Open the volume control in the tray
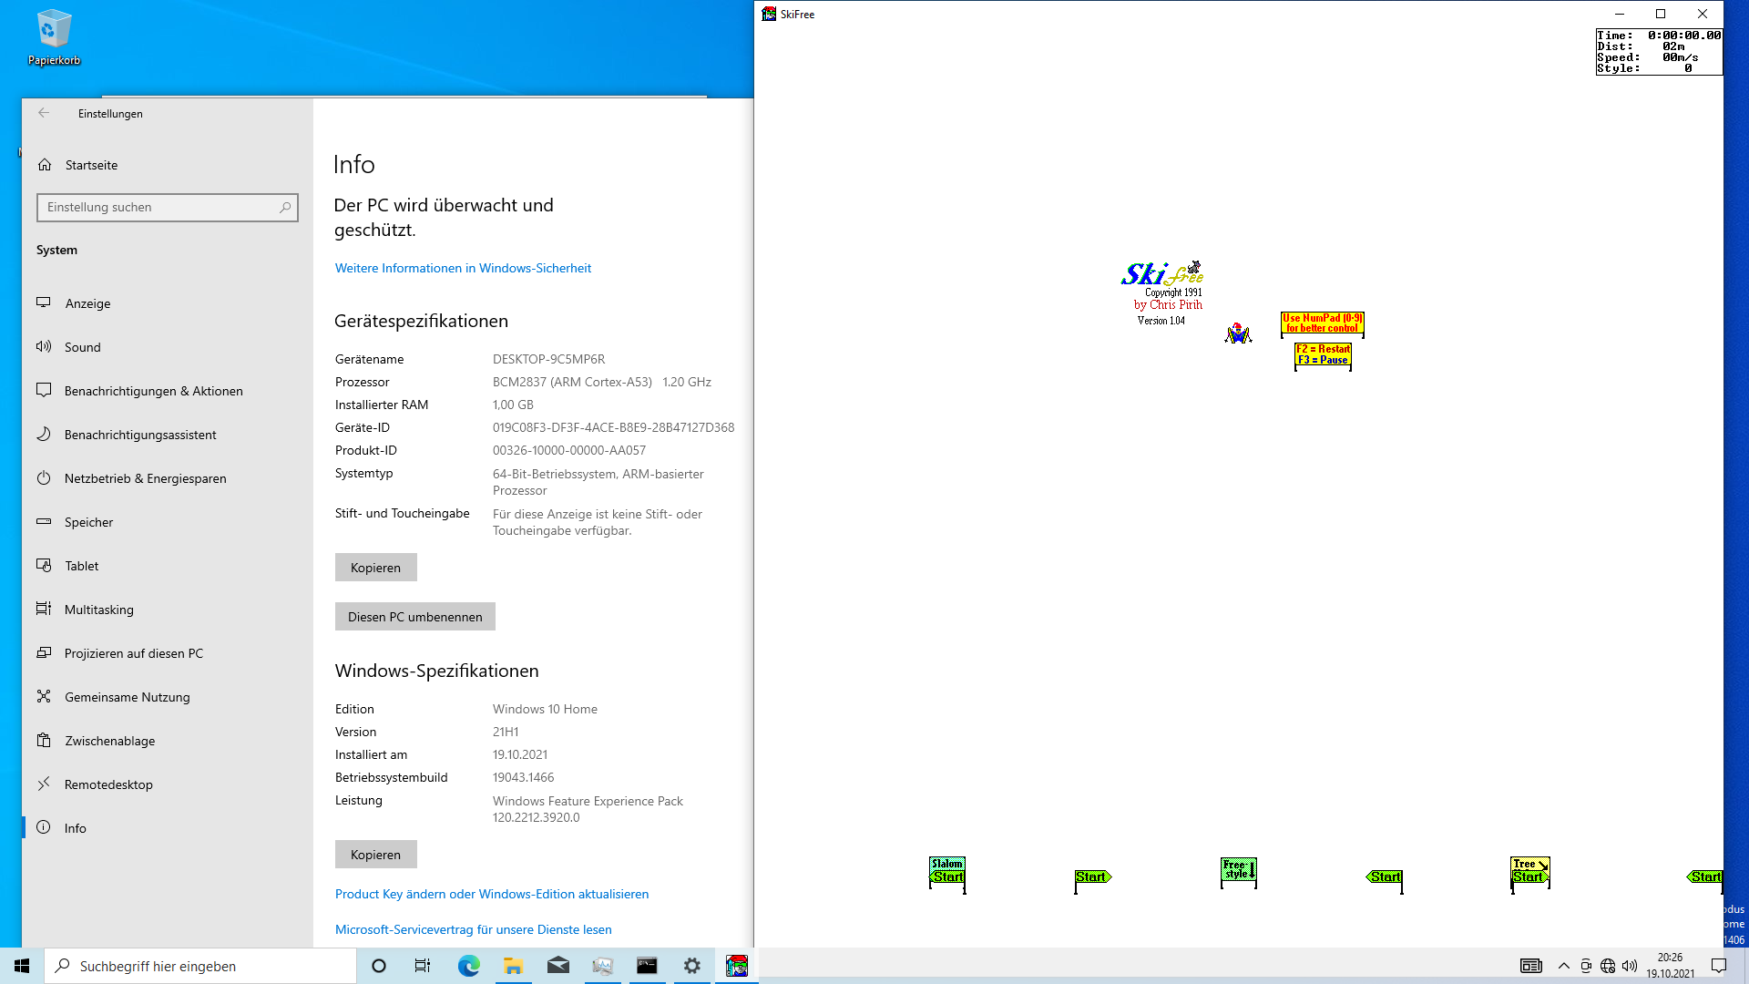1749x984 pixels. coord(1630,966)
